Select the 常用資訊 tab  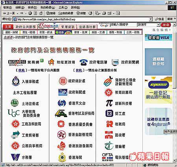(68, 27)
